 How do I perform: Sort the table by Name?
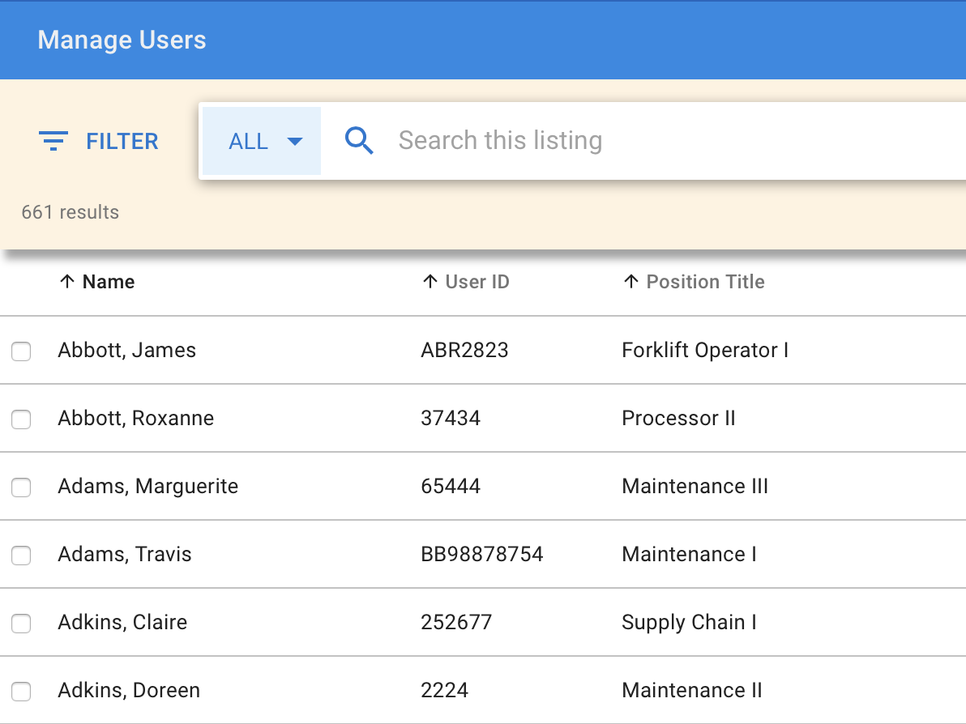(109, 281)
